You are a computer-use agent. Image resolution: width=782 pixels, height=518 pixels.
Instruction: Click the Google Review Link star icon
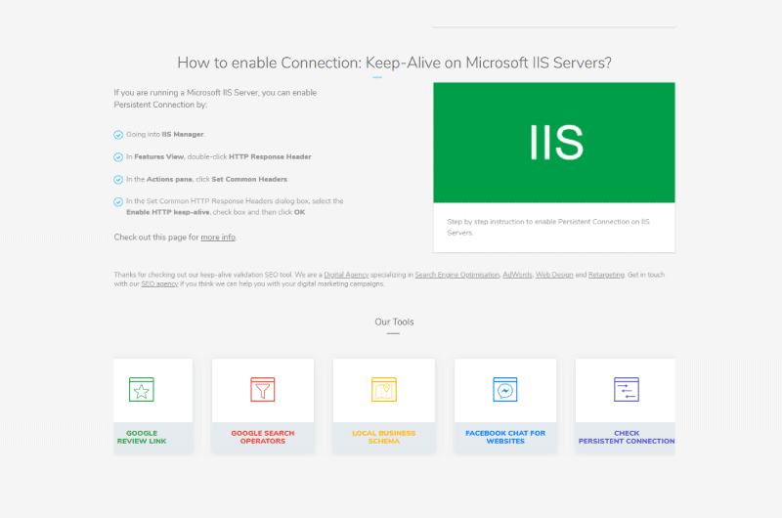[x=142, y=389]
